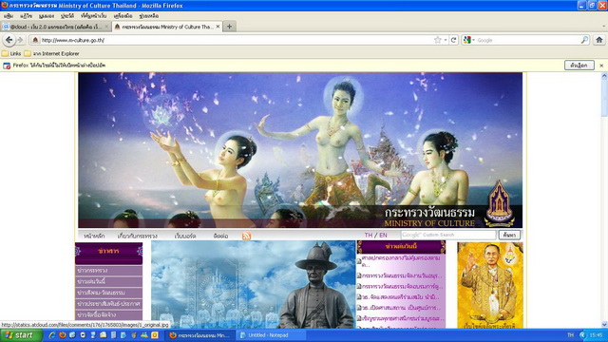Open the Firefox home page icon
Screen dimensions: 608x342
point(599,40)
